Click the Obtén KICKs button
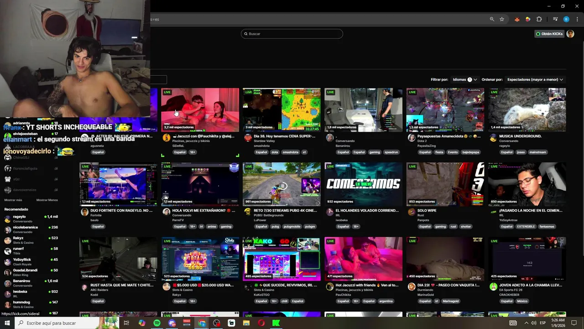This screenshot has height=329, width=584. coord(549,34)
